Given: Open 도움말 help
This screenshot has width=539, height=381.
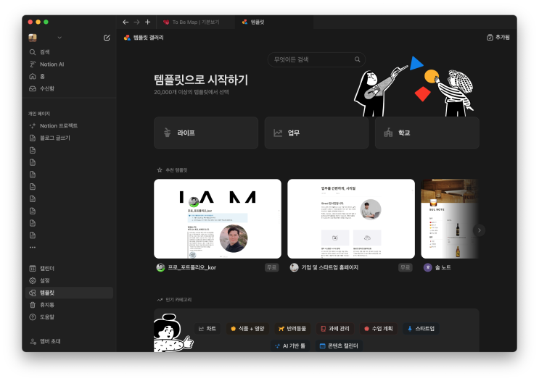Looking at the screenshot, I should coord(69,317).
